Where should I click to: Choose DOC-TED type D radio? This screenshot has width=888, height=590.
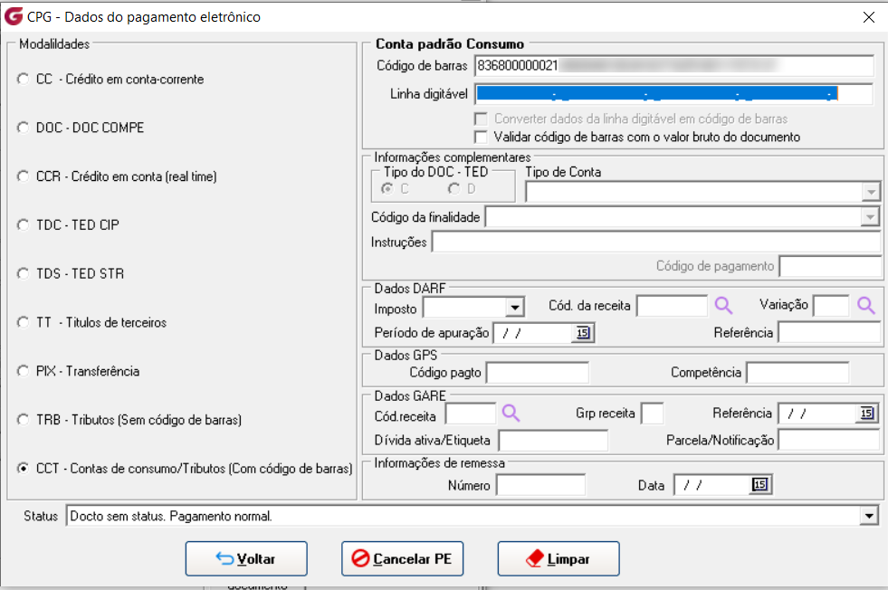(x=454, y=189)
